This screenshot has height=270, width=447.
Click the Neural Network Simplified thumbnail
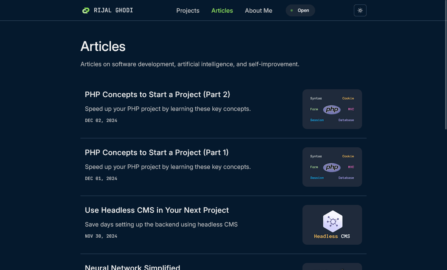tap(332, 267)
